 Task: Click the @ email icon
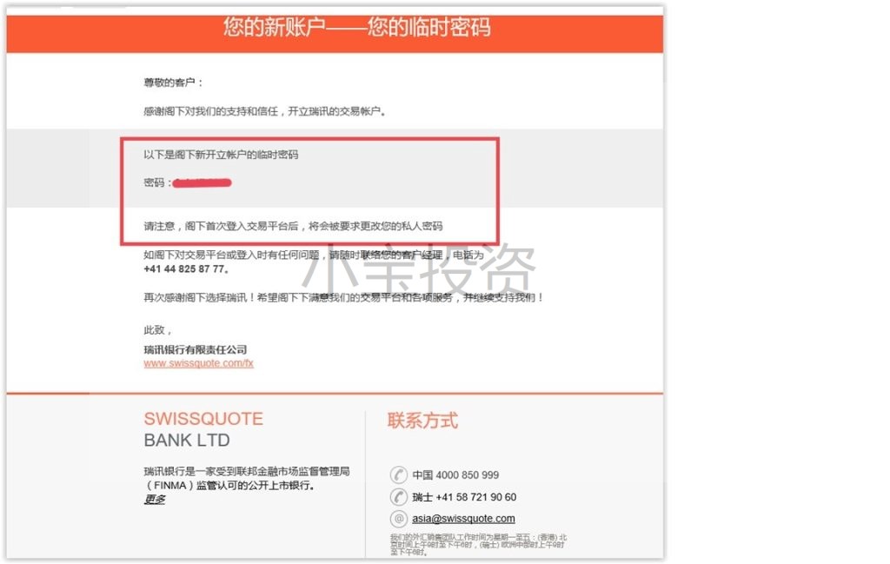[x=398, y=518]
